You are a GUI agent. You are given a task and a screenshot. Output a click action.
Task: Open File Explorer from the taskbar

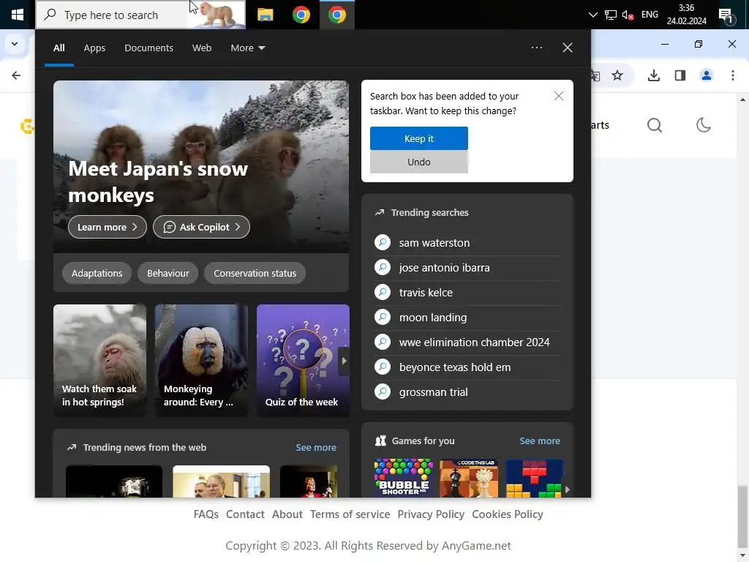[265, 15]
